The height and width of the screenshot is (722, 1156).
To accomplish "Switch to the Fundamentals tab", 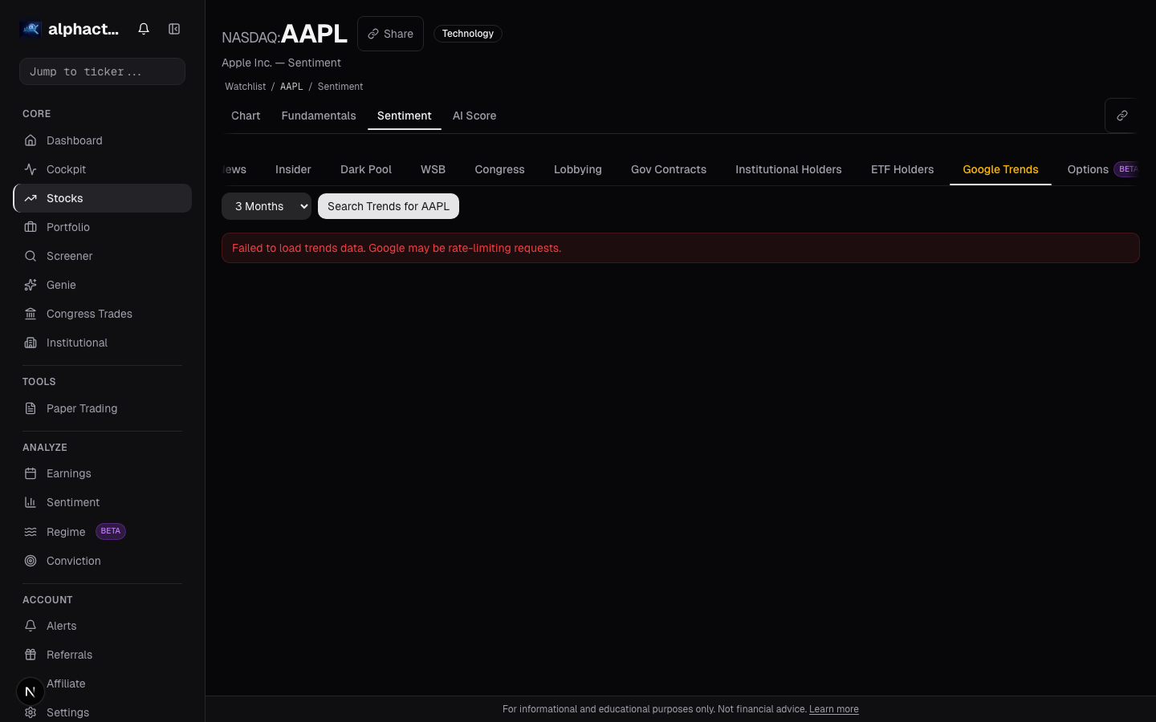I will click(319, 116).
